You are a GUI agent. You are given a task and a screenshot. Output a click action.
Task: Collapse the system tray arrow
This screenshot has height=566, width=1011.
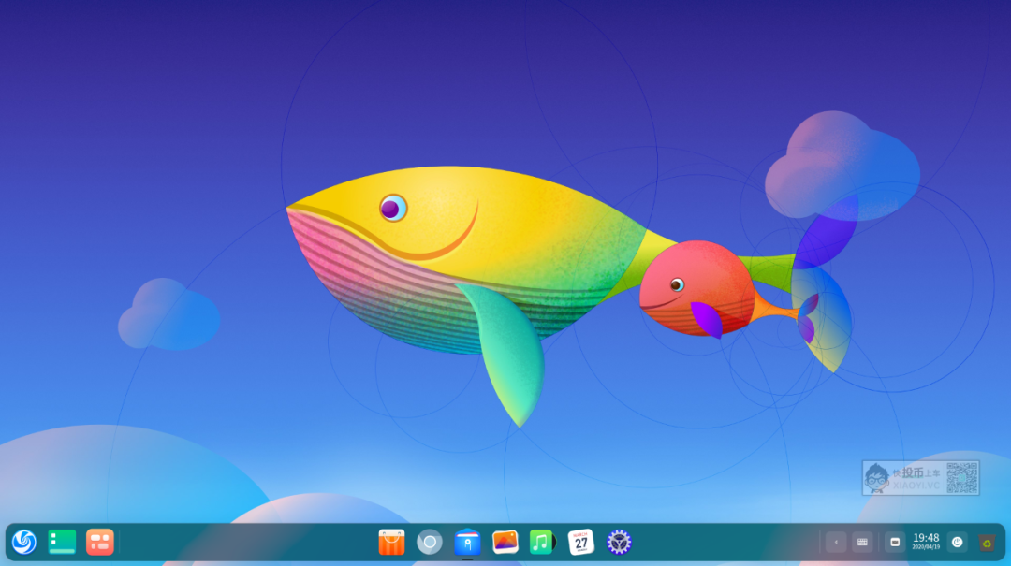tap(836, 542)
